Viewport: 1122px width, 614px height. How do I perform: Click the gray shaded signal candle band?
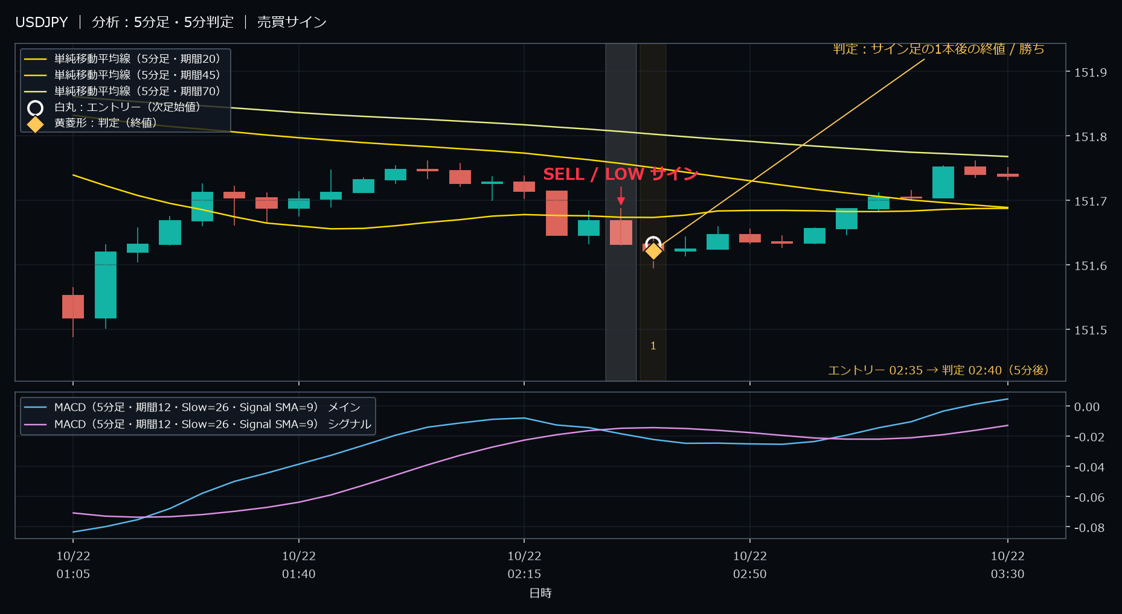point(621,212)
